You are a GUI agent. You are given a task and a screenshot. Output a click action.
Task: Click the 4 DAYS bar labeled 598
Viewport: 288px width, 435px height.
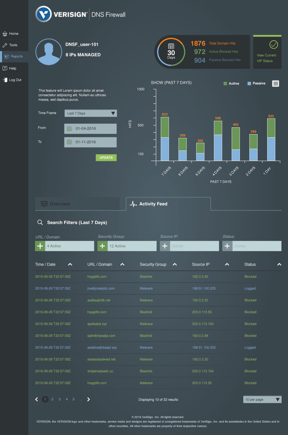click(x=218, y=141)
